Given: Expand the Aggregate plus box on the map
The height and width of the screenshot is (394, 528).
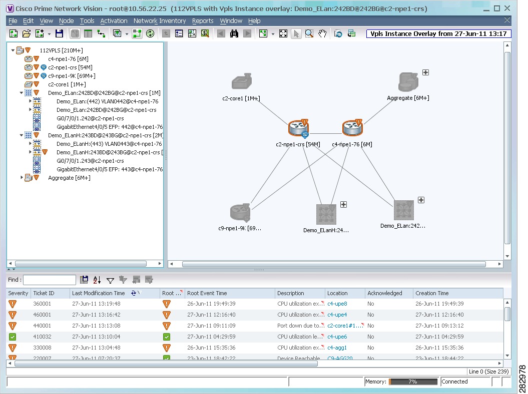Looking at the screenshot, I should click(425, 72).
